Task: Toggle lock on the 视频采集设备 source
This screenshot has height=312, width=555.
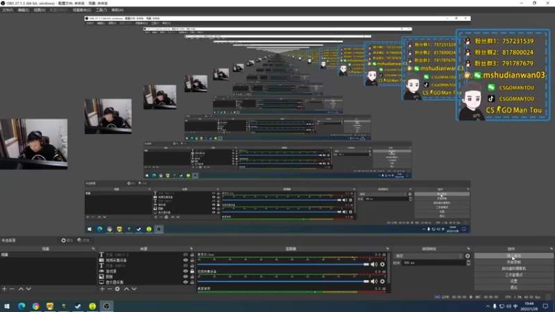Action: 192,260
